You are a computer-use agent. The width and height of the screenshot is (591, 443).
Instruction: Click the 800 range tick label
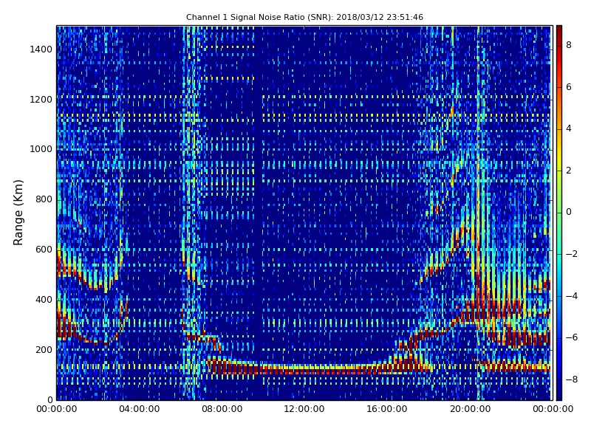point(44,199)
